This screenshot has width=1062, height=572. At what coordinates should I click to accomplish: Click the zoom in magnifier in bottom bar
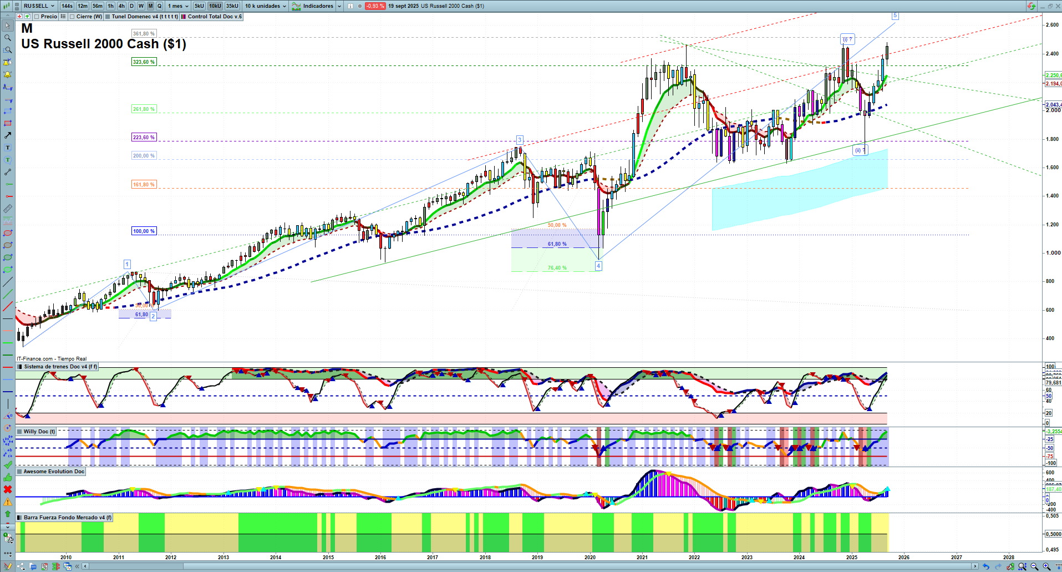1046,566
